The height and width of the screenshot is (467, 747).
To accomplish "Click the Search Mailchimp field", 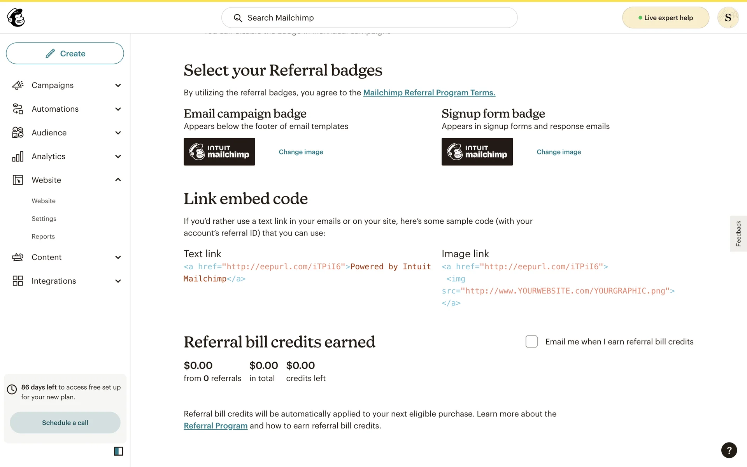I will (370, 18).
